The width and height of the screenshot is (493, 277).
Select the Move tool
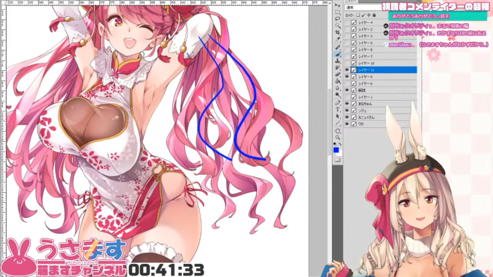click(337, 5)
